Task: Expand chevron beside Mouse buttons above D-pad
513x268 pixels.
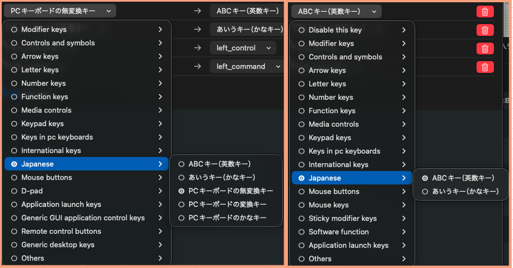Action: [161, 177]
